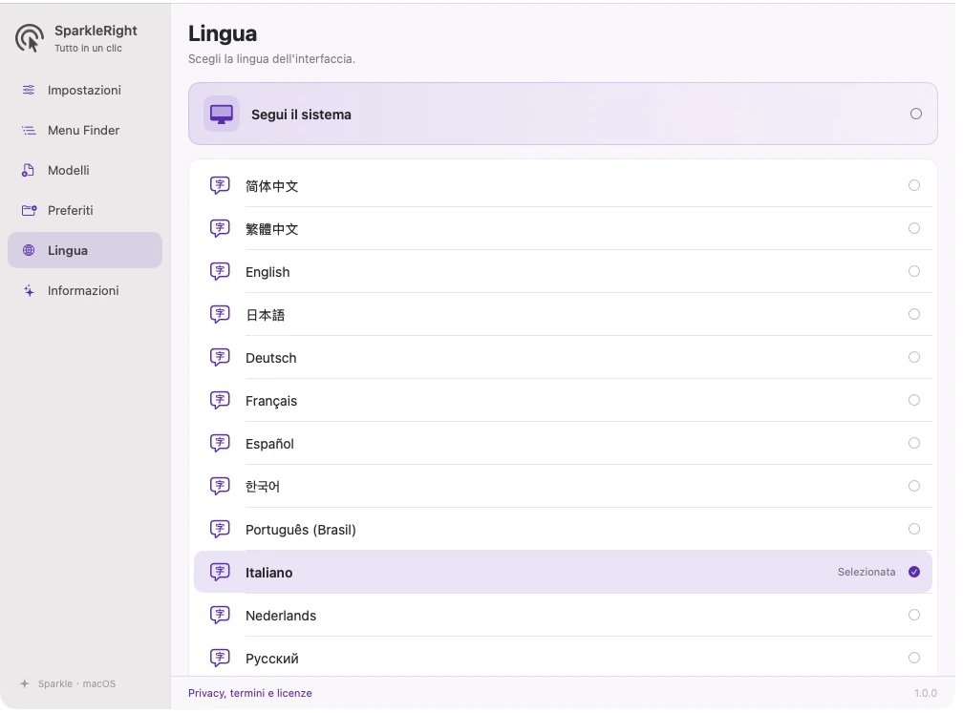Click the language bubble icon next to 日本語
The image size is (963, 713).
[220, 314]
